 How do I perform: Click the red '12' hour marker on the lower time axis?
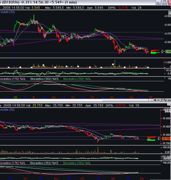coord(56,179)
